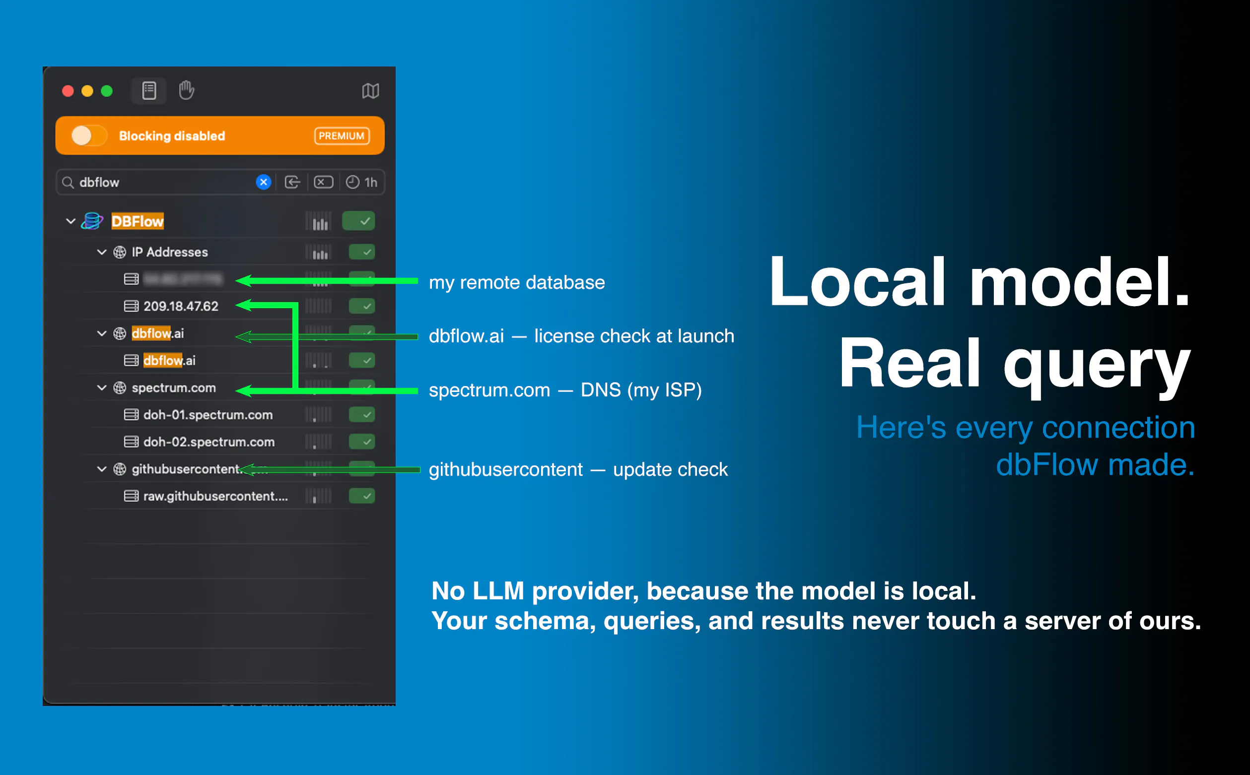Open the map view icon

point(370,91)
